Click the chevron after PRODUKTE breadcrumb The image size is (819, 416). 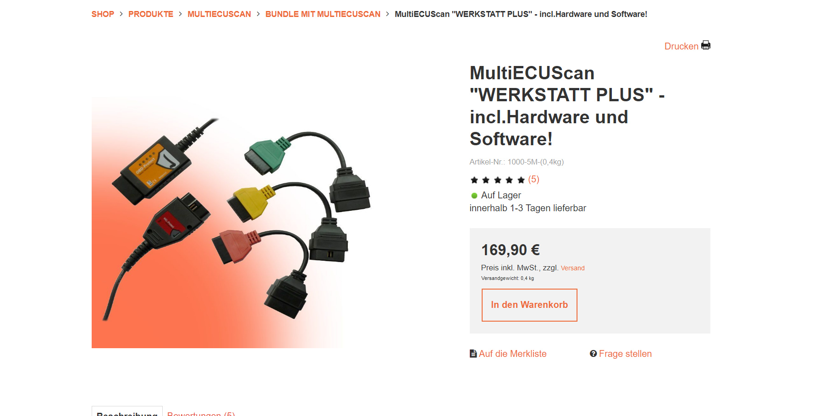click(x=180, y=14)
